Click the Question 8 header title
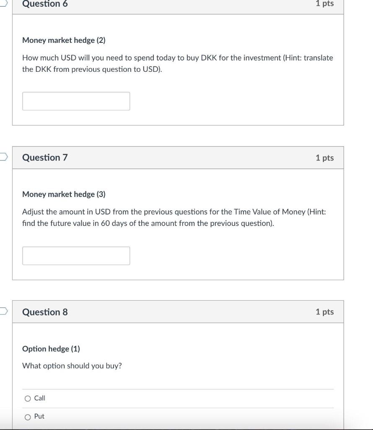The width and height of the screenshot is (373, 430). 45,312
